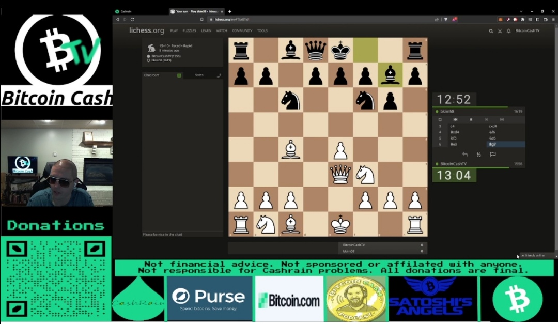Toggle the browser sidebar panel icon
Image resolution: width=558 pixels, height=324 pixels.
pyautogui.click(x=538, y=20)
